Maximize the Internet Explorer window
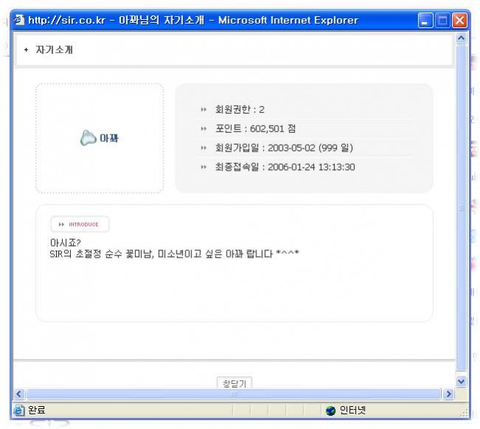Viewport: 480px width, 429px height. click(442, 21)
